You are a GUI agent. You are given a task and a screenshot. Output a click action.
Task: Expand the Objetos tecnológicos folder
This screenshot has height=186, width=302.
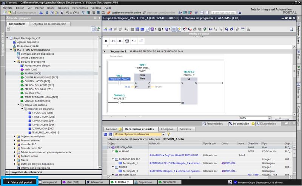pyautogui.click(x=15, y=136)
